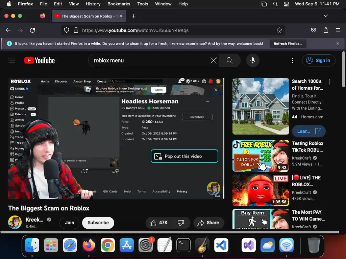Select 'The Biggest Scam on Roblox' tab
Viewport: 346px width, 259px height.
89,16
